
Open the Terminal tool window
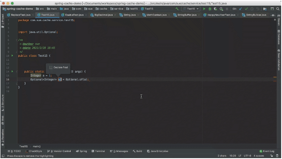click(x=98, y=151)
